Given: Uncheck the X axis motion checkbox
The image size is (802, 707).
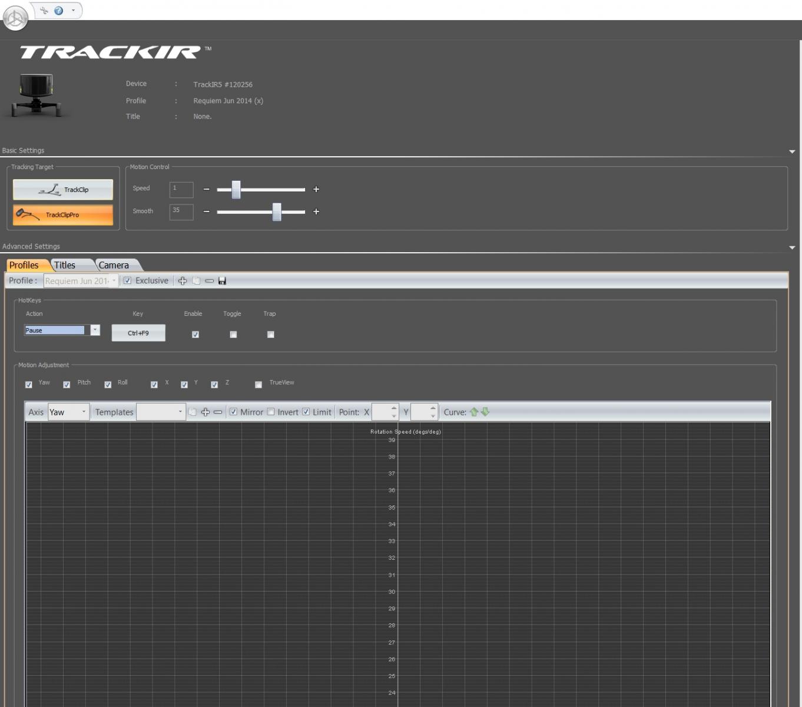Looking at the screenshot, I should (x=154, y=385).
